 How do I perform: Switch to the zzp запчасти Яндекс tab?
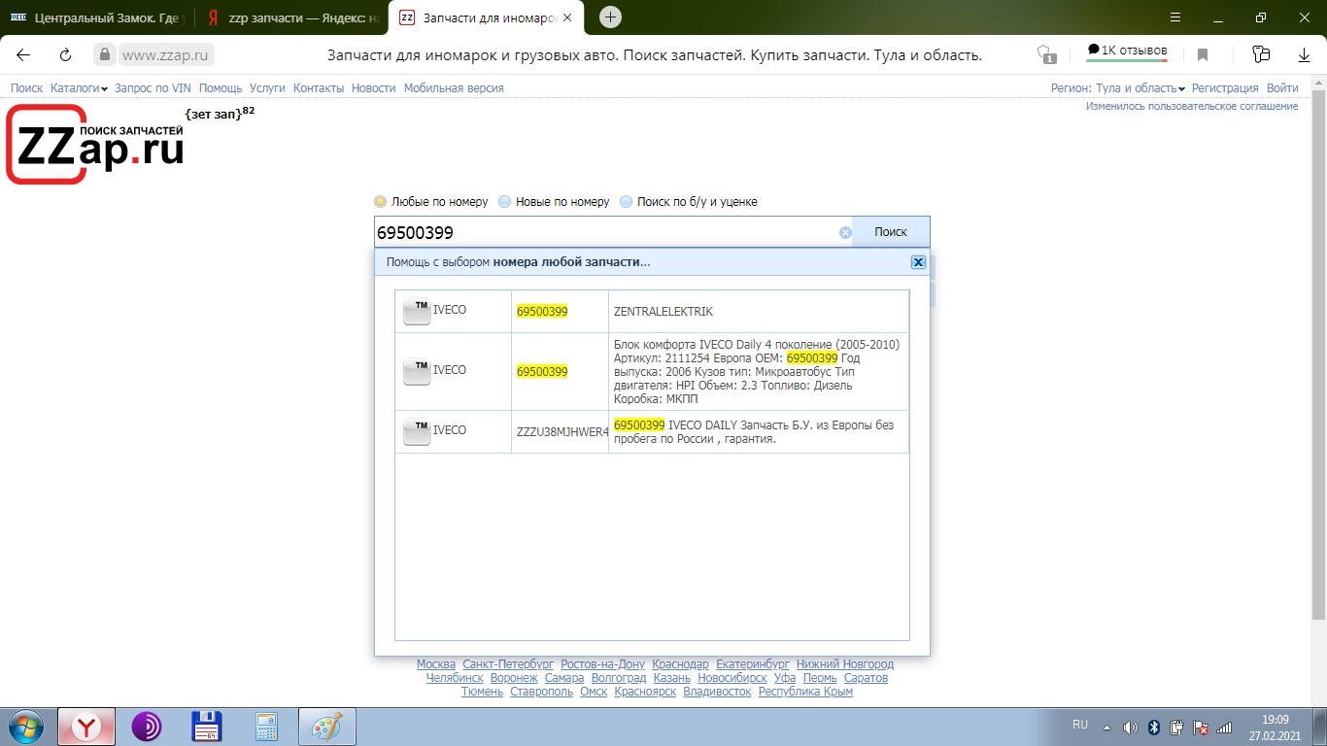(291, 17)
